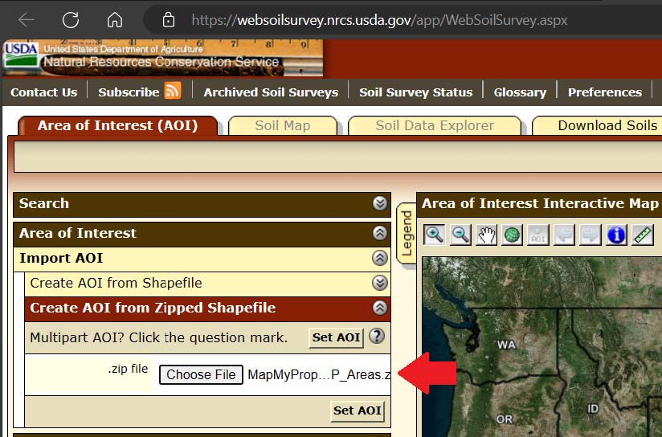Collapse the Area of Interest panel

coord(380,233)
